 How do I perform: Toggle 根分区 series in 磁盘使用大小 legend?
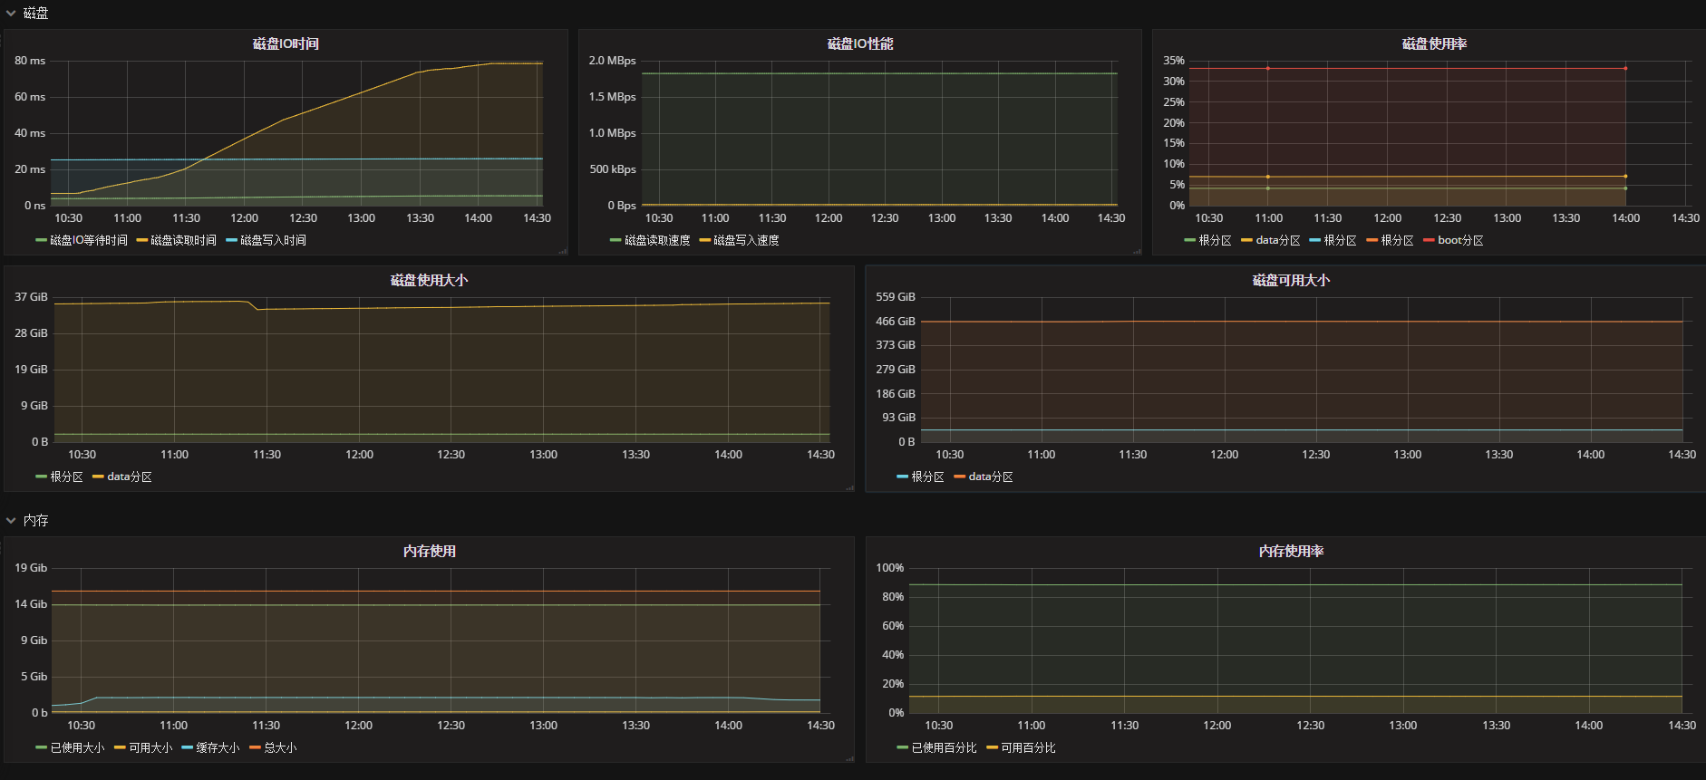(x=66, y=477)
